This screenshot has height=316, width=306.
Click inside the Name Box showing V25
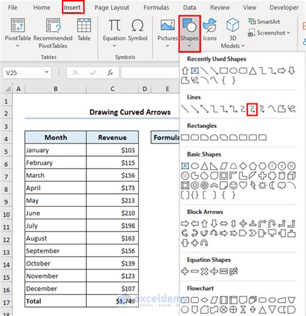click(24, 72)
